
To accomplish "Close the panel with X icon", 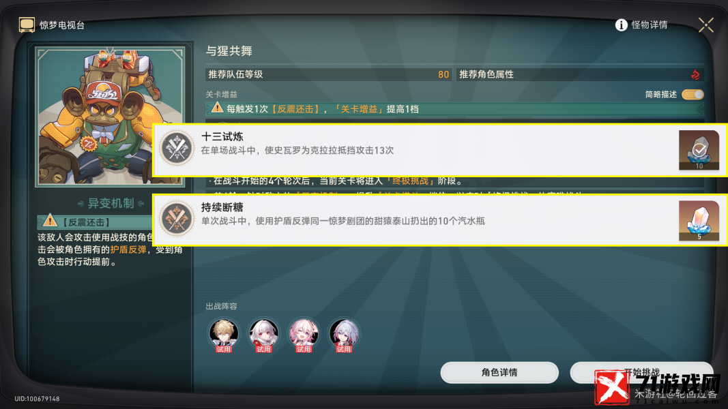I will pos(705,25).
